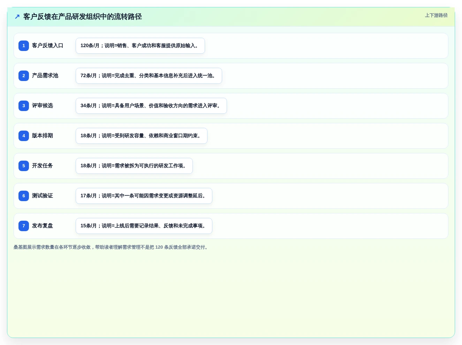This screenshot has width=462, height=345.
Task: Click the footnote starting with 桑基图展示需求数量
Action: click(x=112, y=247)
